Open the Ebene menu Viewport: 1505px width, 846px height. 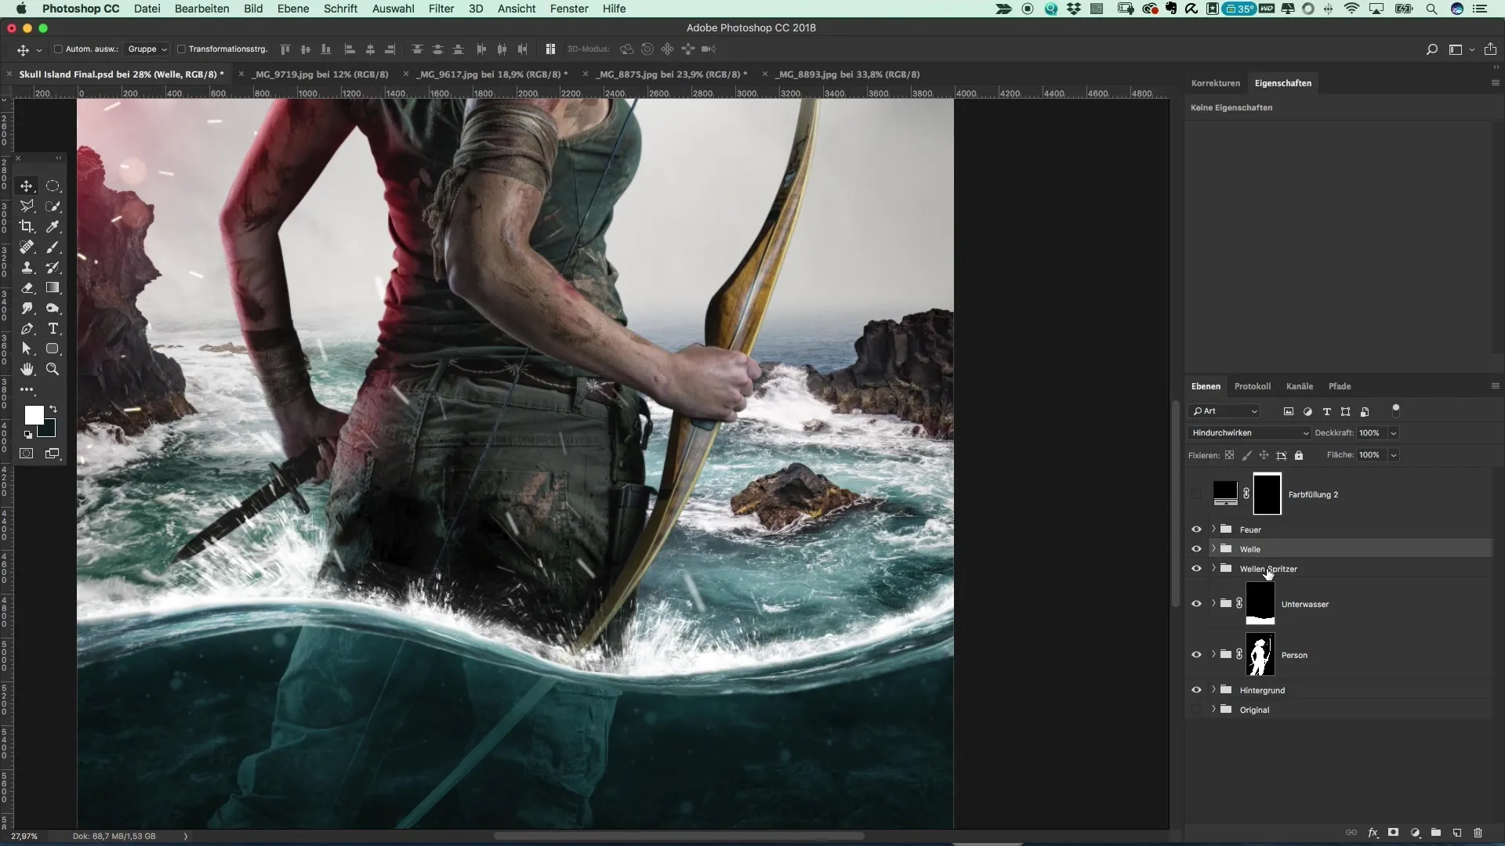[x=293, y=9]
